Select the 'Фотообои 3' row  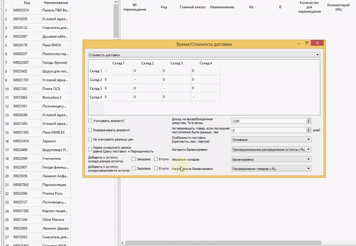37,97
